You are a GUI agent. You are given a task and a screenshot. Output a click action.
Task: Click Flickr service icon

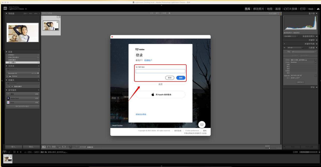pyautogui.click(x=8, y=103)
